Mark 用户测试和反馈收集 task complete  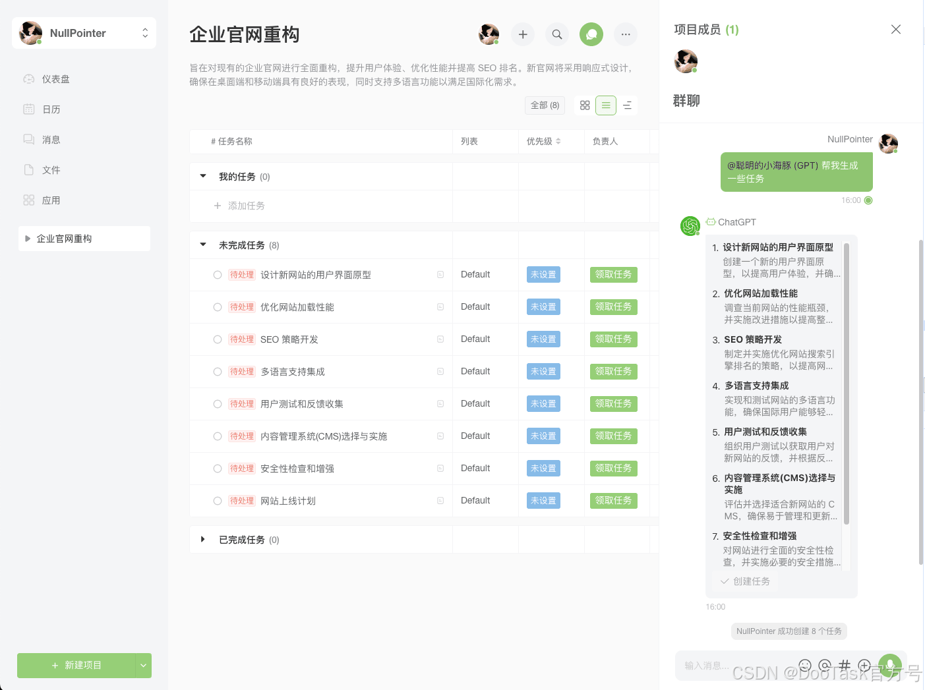click(218, 404)
